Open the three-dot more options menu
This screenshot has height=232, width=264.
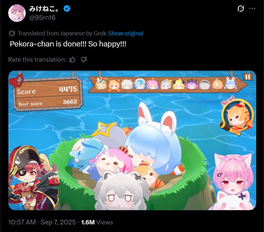click(252, 8)
